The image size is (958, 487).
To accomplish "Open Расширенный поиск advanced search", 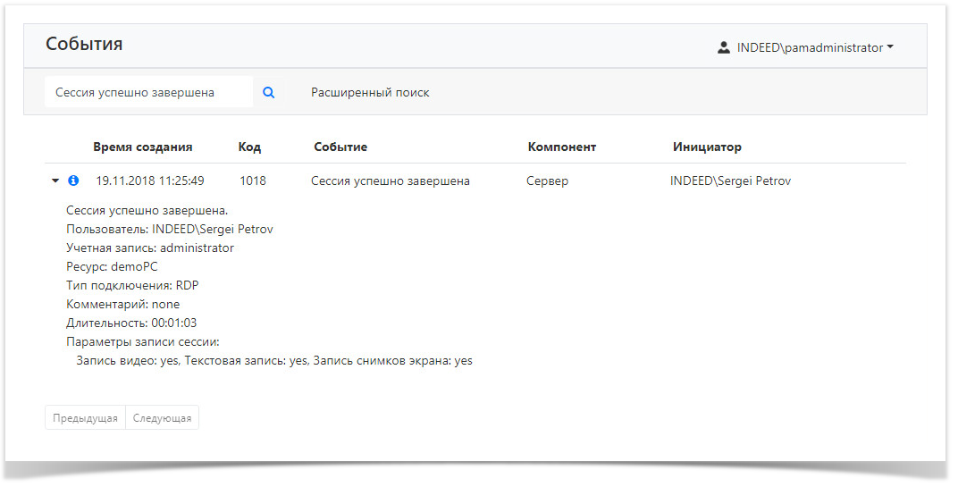I will 370,92.
